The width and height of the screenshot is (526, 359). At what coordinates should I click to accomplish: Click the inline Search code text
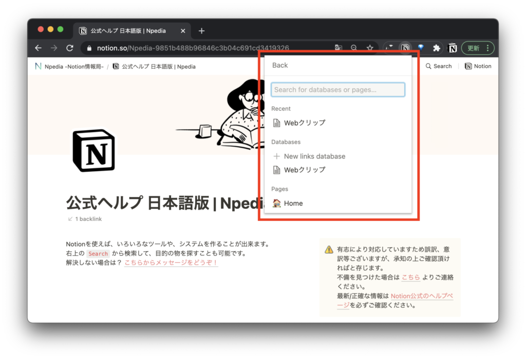[98, 253]
